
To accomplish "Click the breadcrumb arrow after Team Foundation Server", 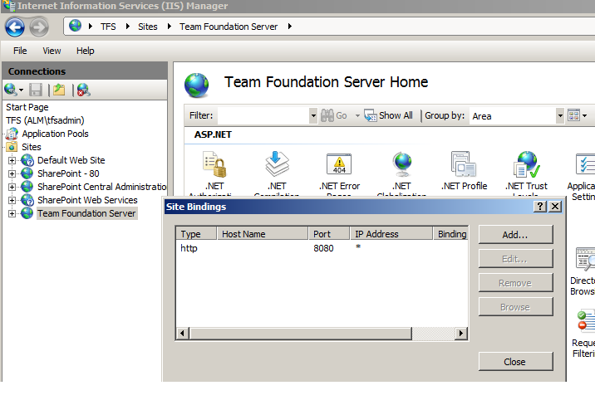I will click(289, 26).
